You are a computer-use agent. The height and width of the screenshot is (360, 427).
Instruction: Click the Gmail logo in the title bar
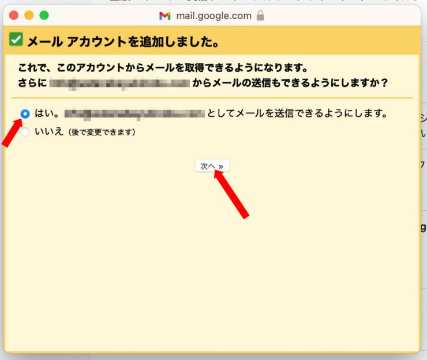coord(165,16)
